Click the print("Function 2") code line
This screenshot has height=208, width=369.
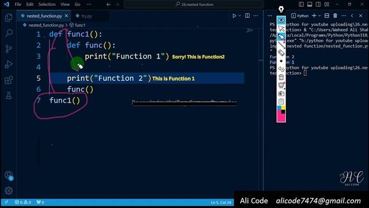(109, 79)
